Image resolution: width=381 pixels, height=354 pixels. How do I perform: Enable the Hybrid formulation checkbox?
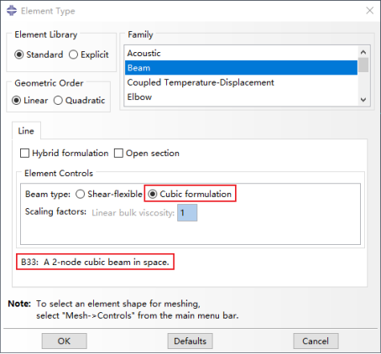coord(64,154)
